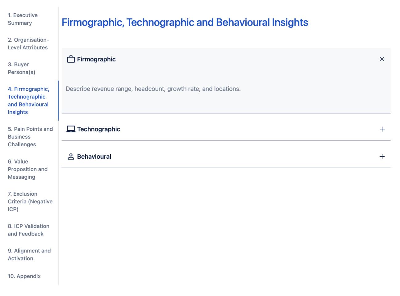Screen dimensions: 400x296
Task: Navigate to the Appendix section
Action: click(24, 276)
